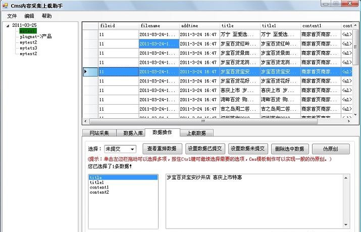Open the 文件 menu
Viewport: 361px width, 232px height.
coord(12,16)
